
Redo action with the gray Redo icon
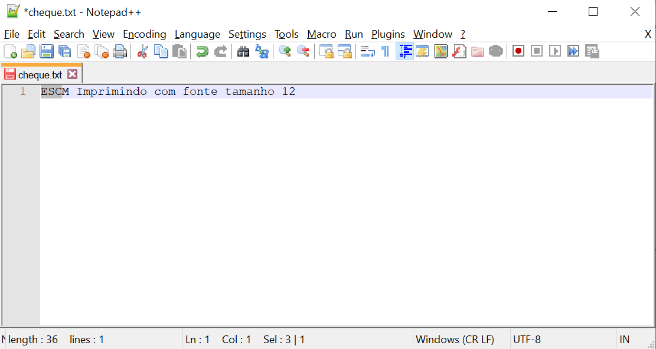click(220, 51)
